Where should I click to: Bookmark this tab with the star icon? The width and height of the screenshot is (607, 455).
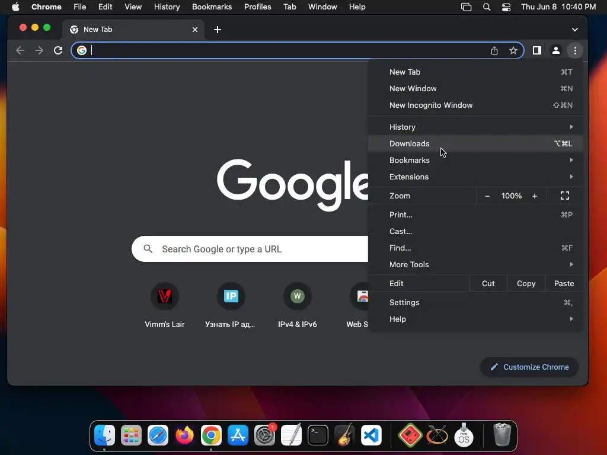tap(513, 50)
